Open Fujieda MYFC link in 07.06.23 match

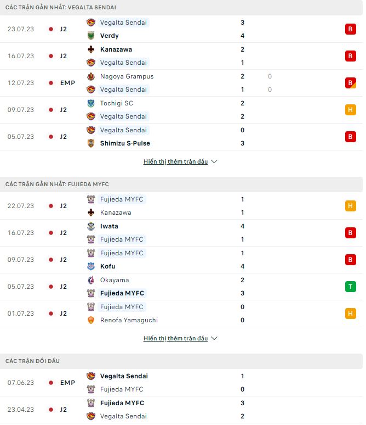(122, 389)
